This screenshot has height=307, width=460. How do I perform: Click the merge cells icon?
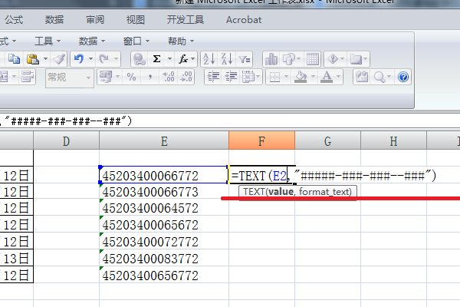4,77
